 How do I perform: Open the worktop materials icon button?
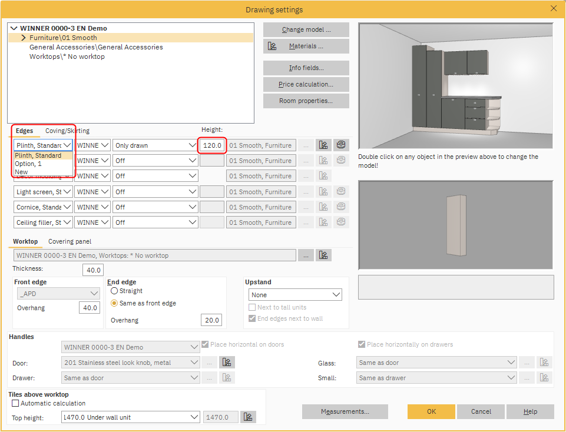[x=323, y=255]
